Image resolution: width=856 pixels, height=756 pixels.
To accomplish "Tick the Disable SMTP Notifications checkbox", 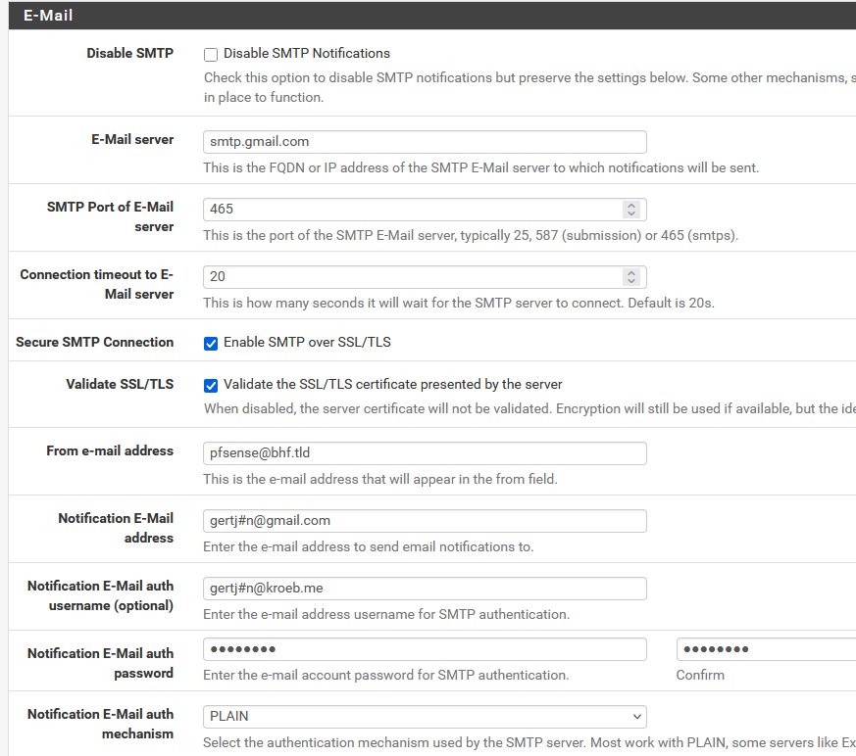I will (211, 54).
